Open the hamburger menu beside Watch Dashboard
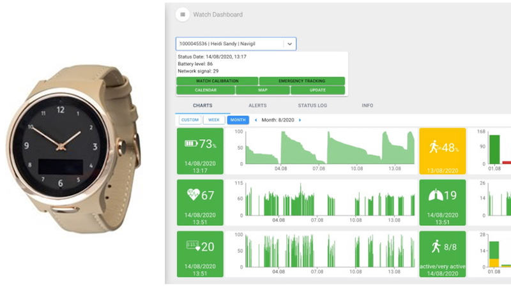 [x=183, y=15]
